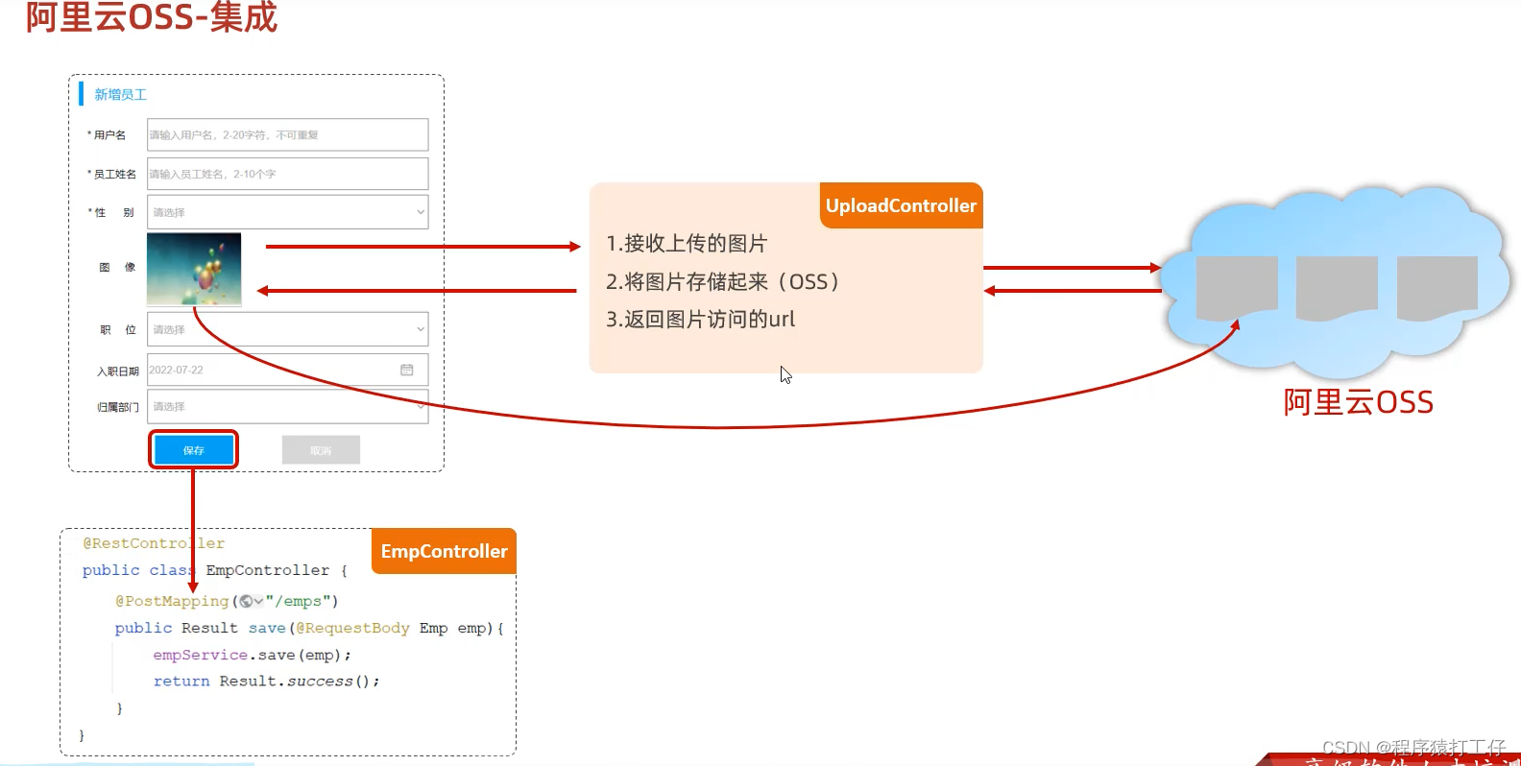
Task: Click the orange UploadController label
Action: [x=901, y=205]
